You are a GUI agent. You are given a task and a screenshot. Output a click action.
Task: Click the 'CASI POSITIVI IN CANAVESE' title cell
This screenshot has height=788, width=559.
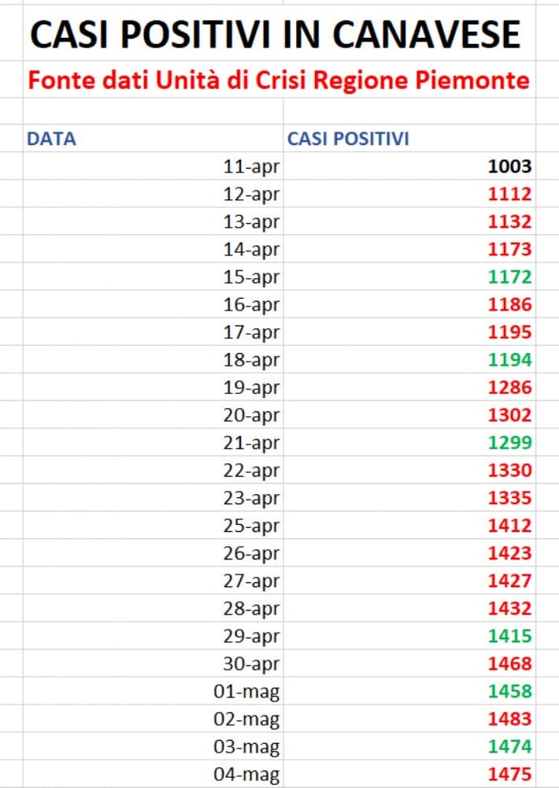coord(276,34)
